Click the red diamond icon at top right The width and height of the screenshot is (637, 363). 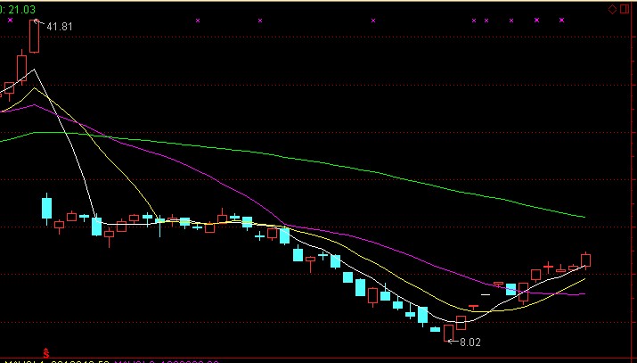[612, 9]
